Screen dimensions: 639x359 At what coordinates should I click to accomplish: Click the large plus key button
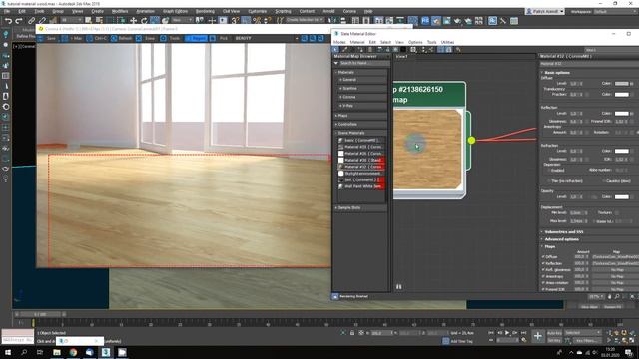(x=538, y=336)
